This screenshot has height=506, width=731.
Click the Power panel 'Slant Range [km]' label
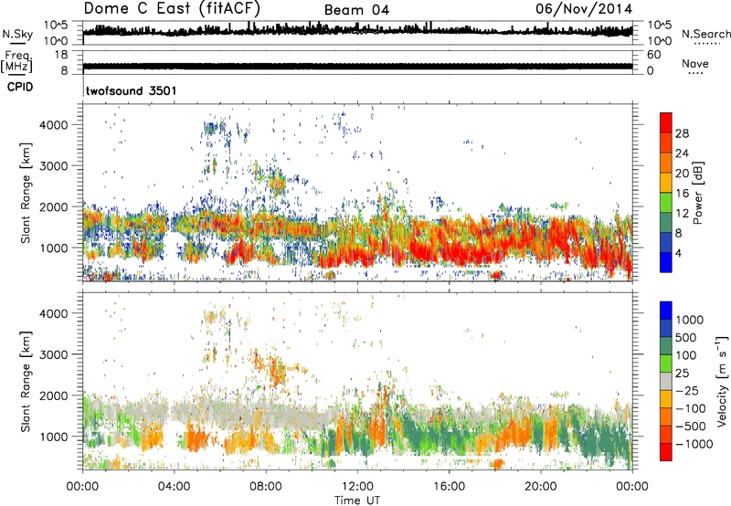click(26, 194)
